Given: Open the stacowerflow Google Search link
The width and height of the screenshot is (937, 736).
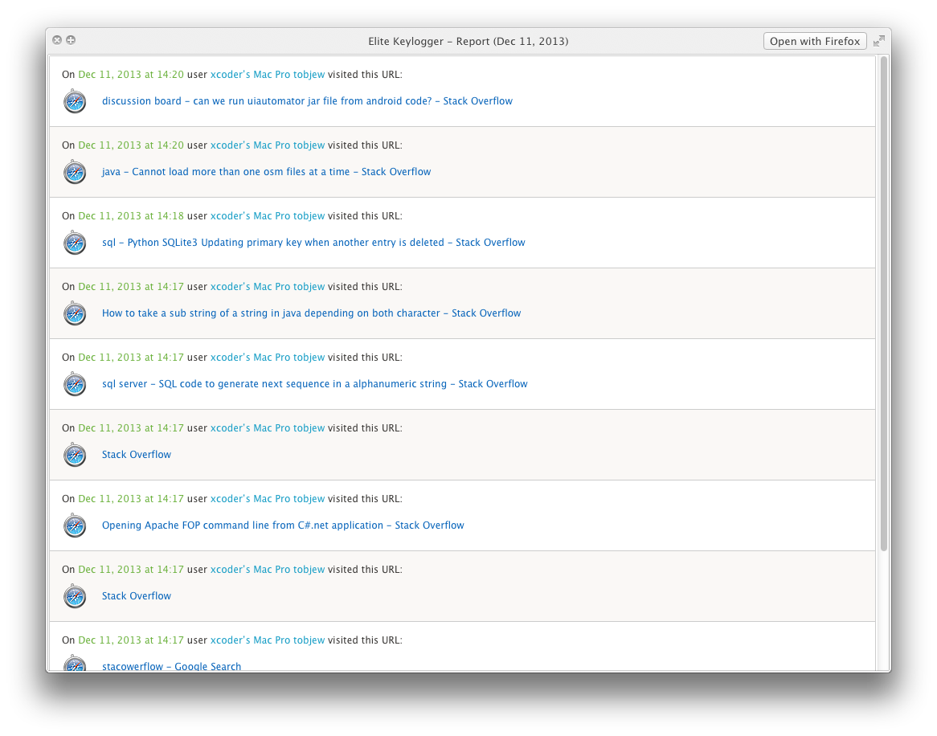Looking at the screenshot, I should click(170, 666).
